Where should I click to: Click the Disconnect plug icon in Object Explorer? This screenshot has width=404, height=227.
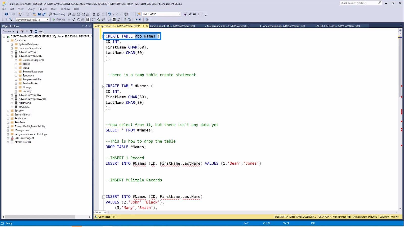pyautogui.click(x=22, y=32)
